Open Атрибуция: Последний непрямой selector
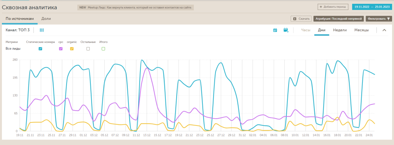394x145 pixels. 339,19
